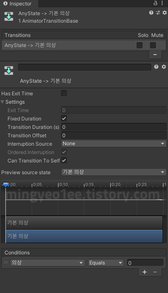This screenshot has height=293, width=168.
Task: Click the Transition Offset field
Action: click(114, 135)
